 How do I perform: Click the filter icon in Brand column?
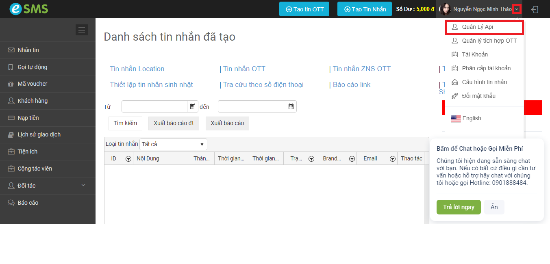pos(352,159)
